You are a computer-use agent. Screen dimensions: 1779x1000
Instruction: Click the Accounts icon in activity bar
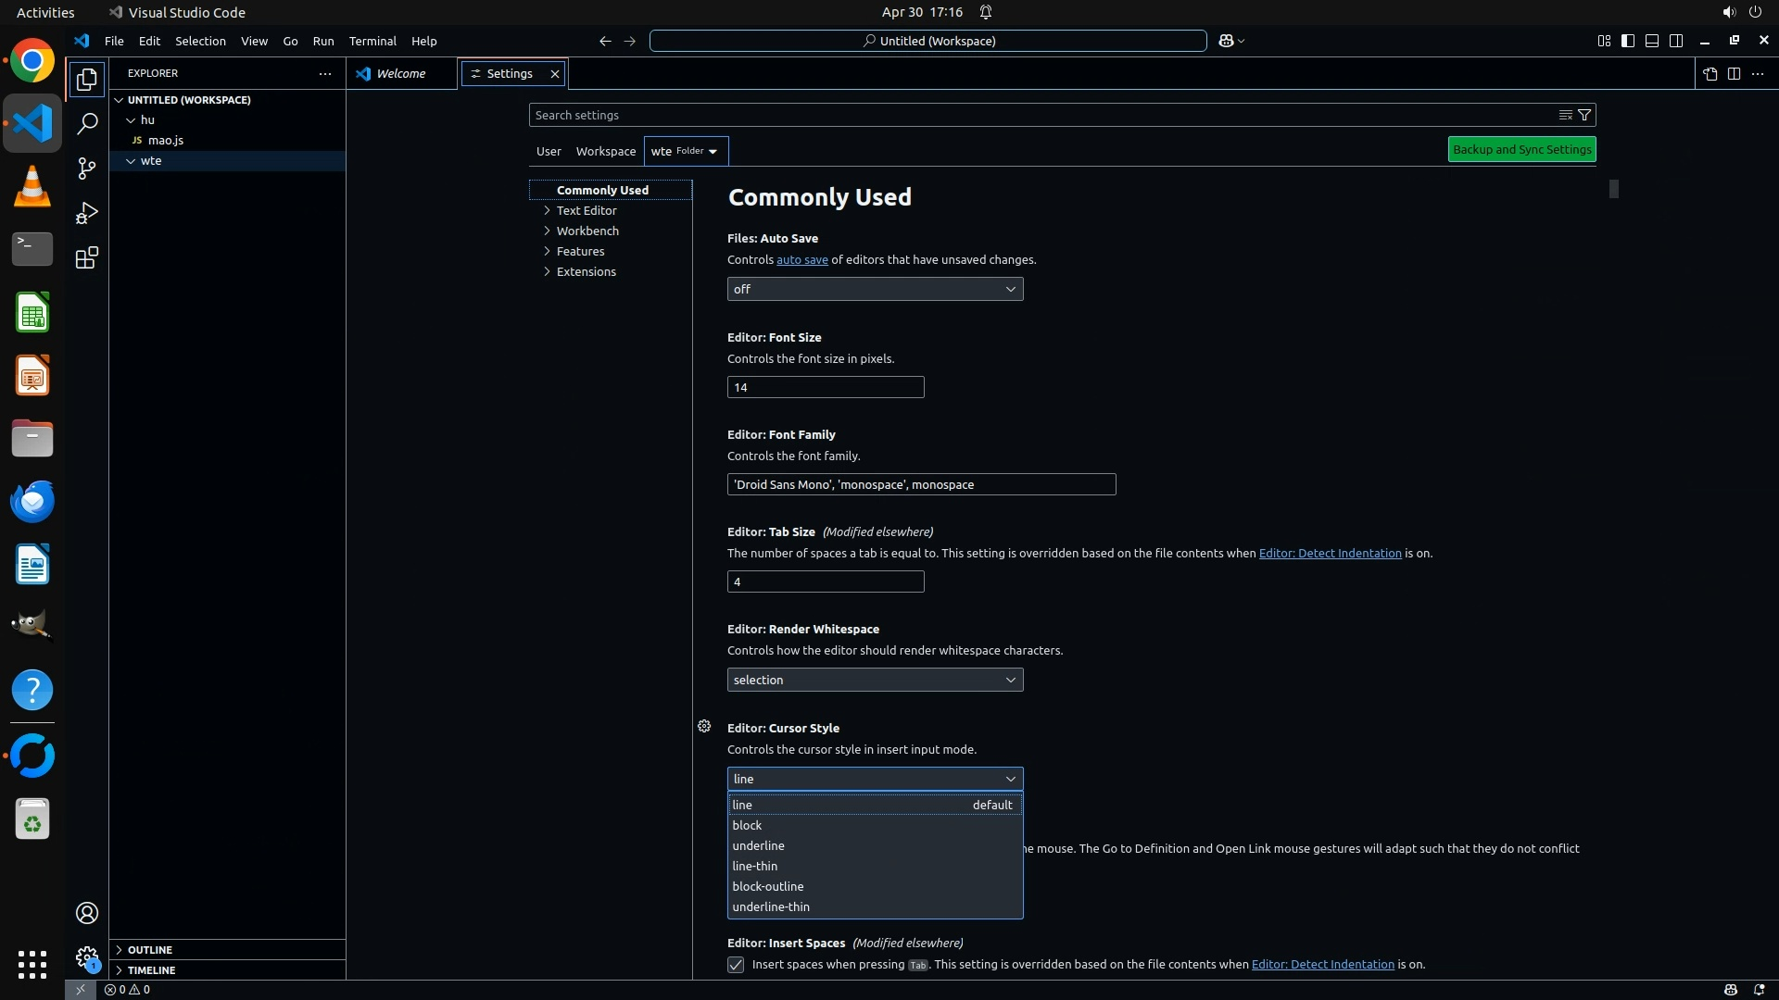coord(87,913)
